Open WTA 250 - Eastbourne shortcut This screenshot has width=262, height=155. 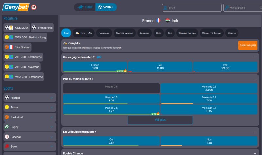[x=24, y=77]
